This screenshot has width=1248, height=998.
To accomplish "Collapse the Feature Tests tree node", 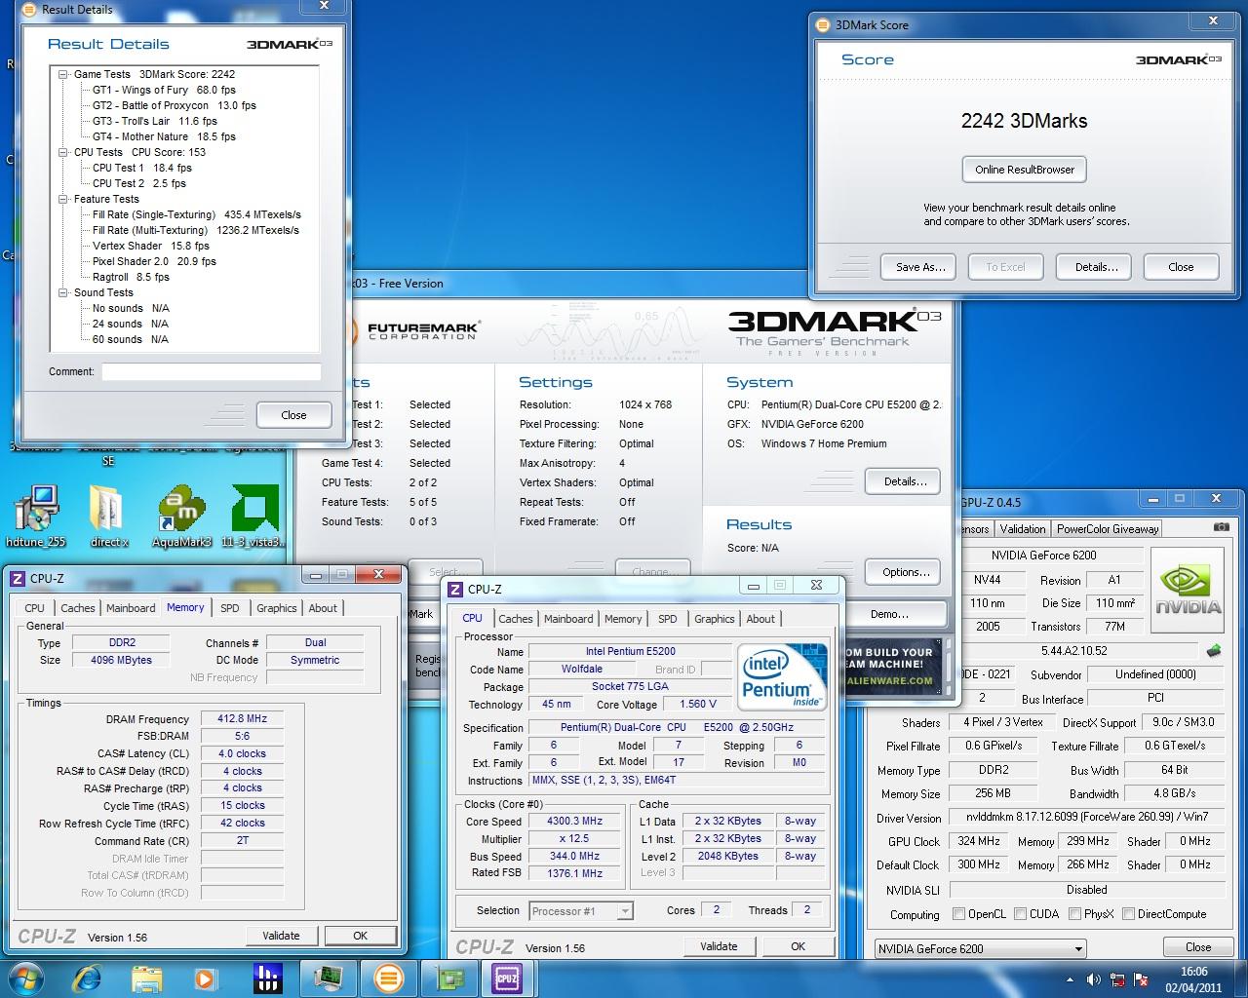I will click(x=63, y=199).
